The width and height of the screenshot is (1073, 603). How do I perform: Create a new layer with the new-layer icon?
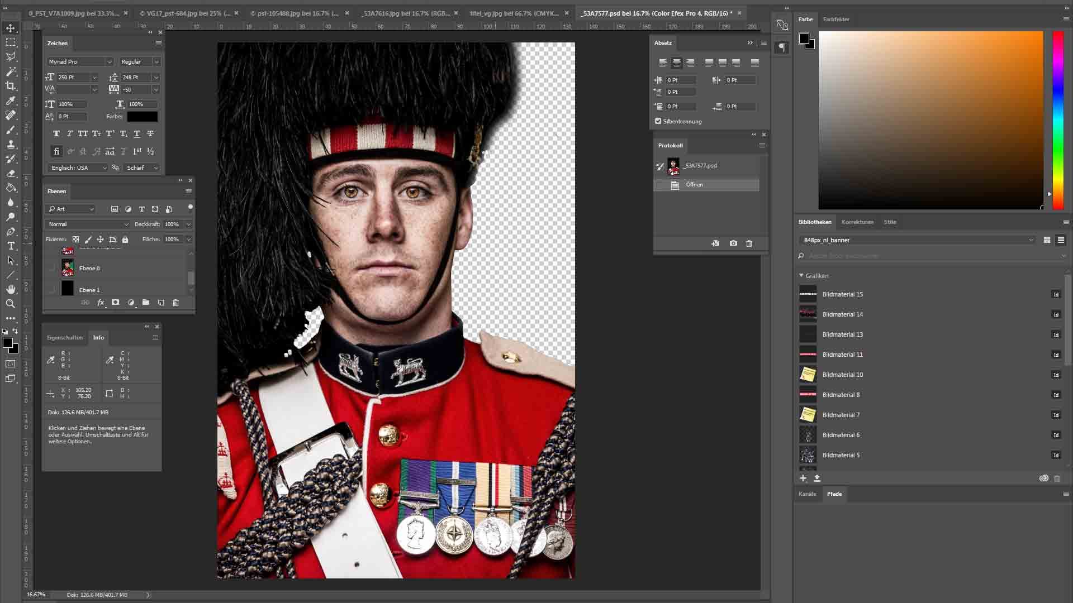161,303
